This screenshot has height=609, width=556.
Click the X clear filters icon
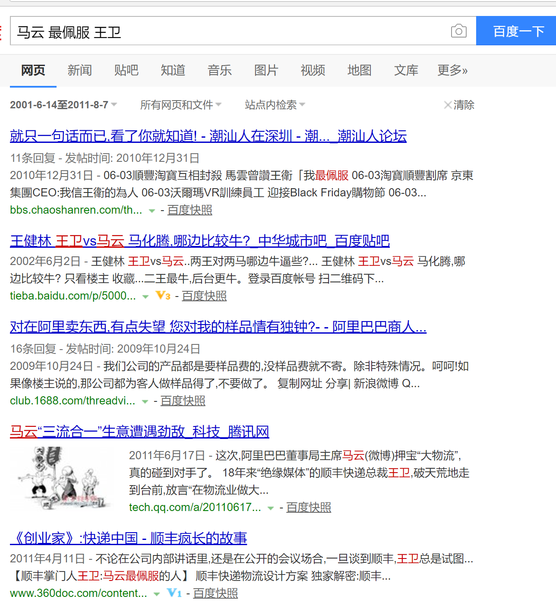click(x=448, y=105)
